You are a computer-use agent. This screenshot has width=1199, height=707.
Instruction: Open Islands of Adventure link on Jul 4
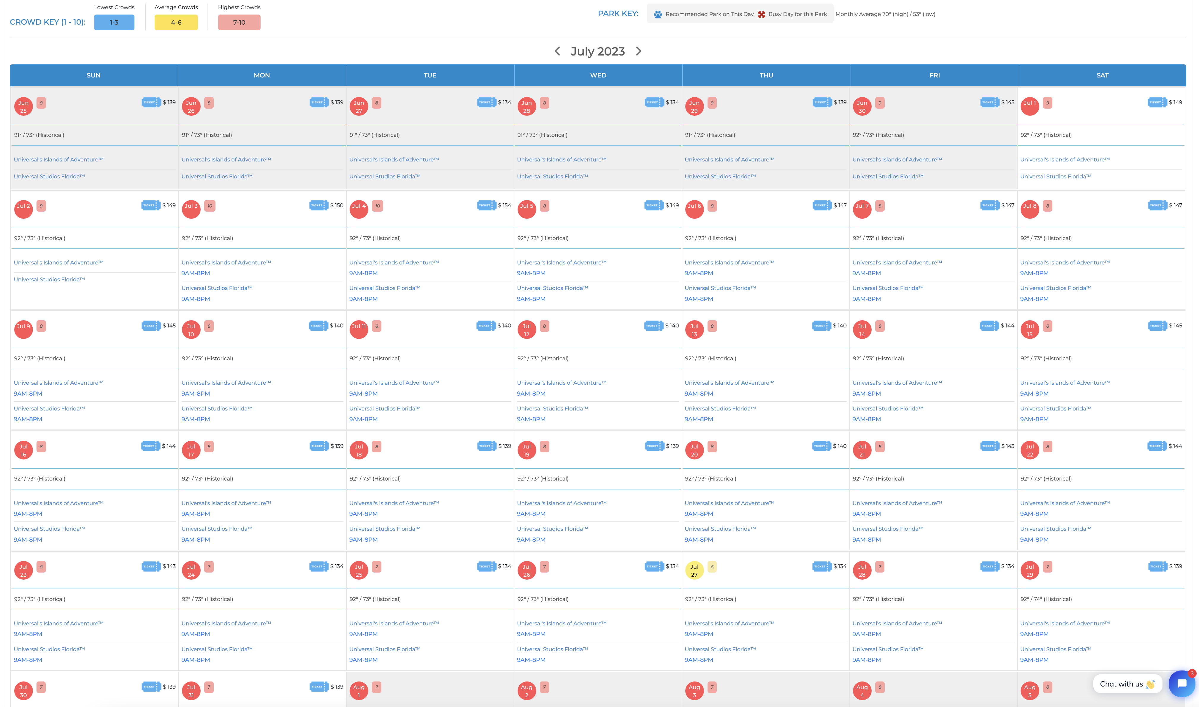[394, 262]
